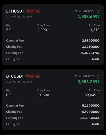This screenshot has height=135, width=106.
Task: Tap the BTCUSDT exit price 59,049.5
Action: pyautogui.click(x=92, y=95)
